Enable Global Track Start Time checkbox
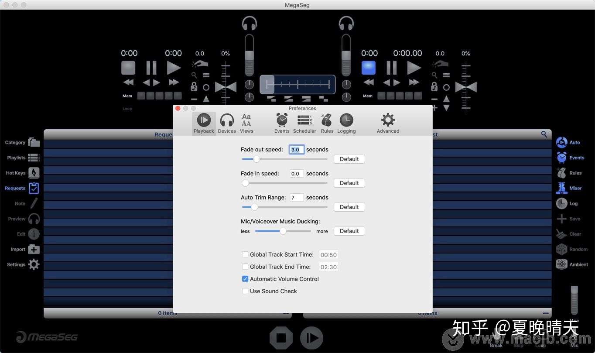595x353 pixels. [x=245, y=254]
